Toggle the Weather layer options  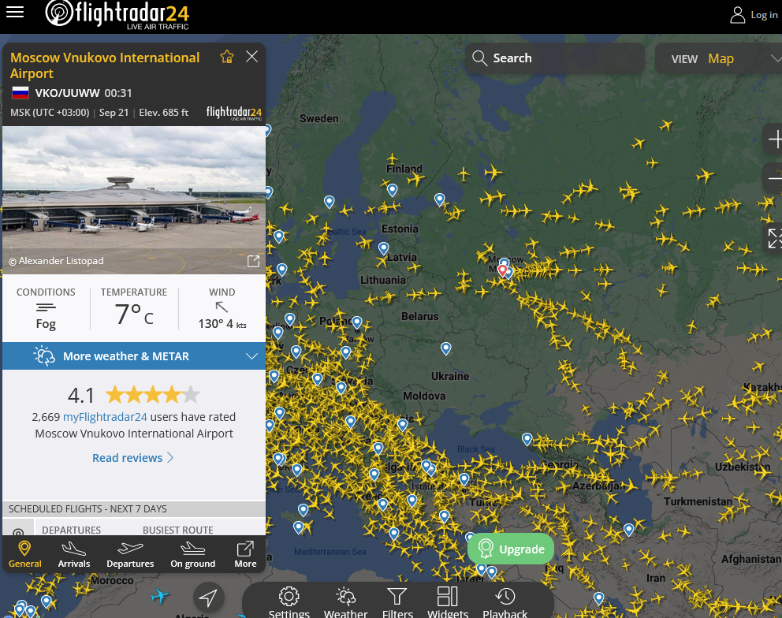point(345,602)
